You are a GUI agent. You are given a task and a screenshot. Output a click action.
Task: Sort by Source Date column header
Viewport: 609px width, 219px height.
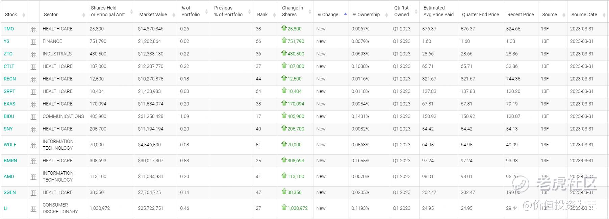coord(584,15)
